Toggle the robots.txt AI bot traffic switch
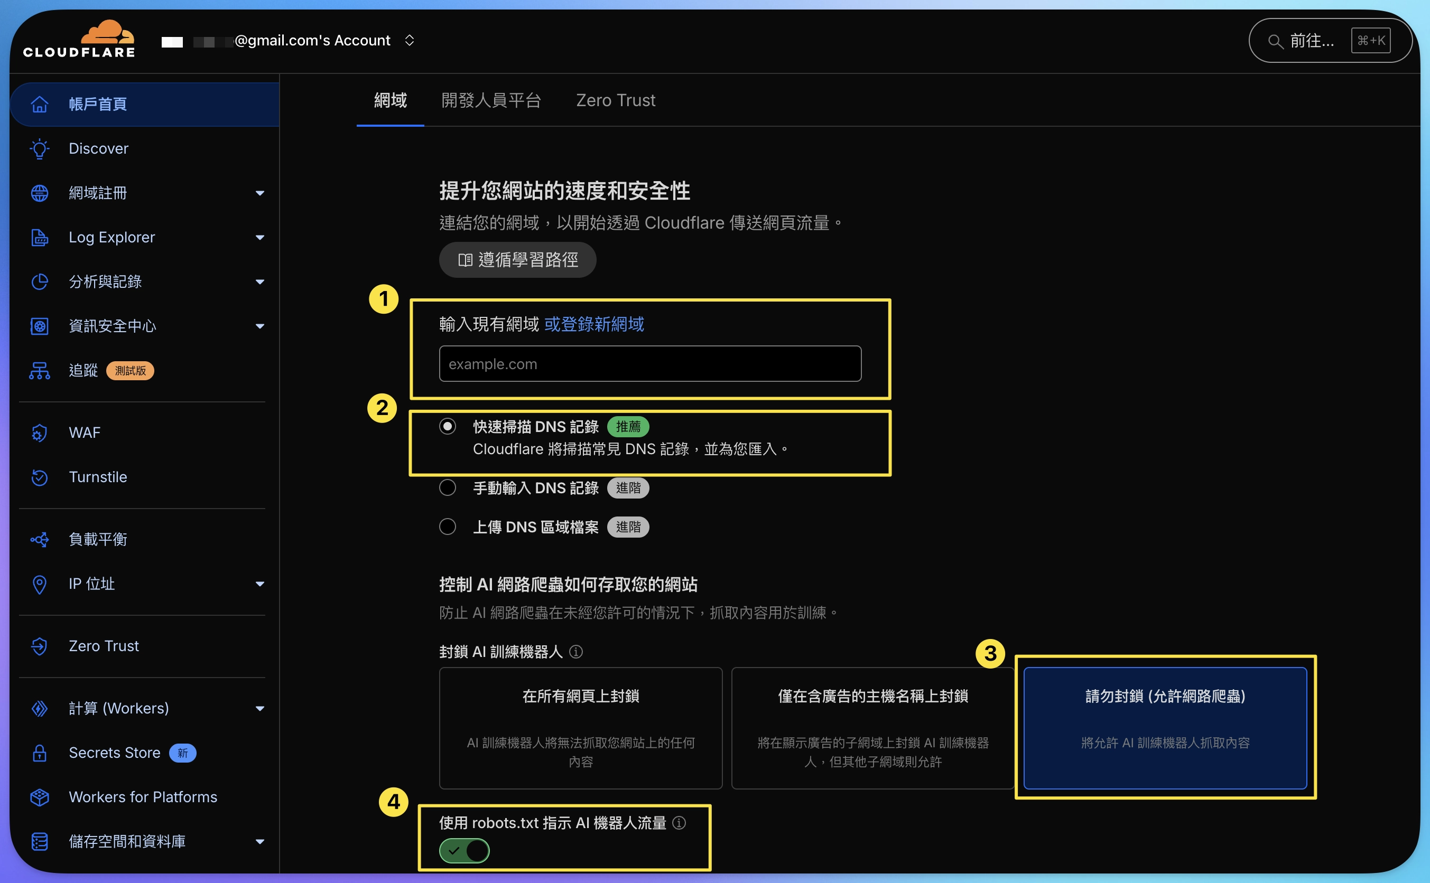Viewport: 1430px width, 883px height. click(x=465, y=850)
